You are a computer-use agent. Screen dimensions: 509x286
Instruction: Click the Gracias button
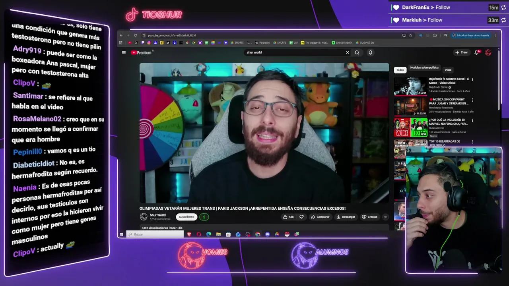click(x=369, y=217)
